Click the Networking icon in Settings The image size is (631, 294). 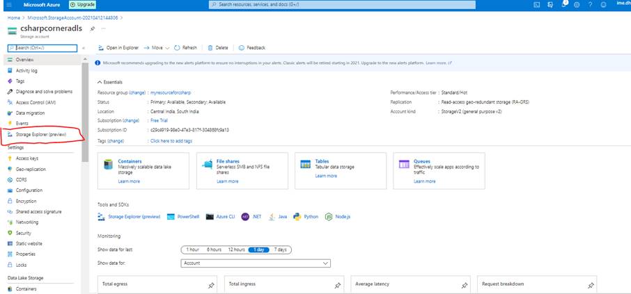(x=10, y=222)
